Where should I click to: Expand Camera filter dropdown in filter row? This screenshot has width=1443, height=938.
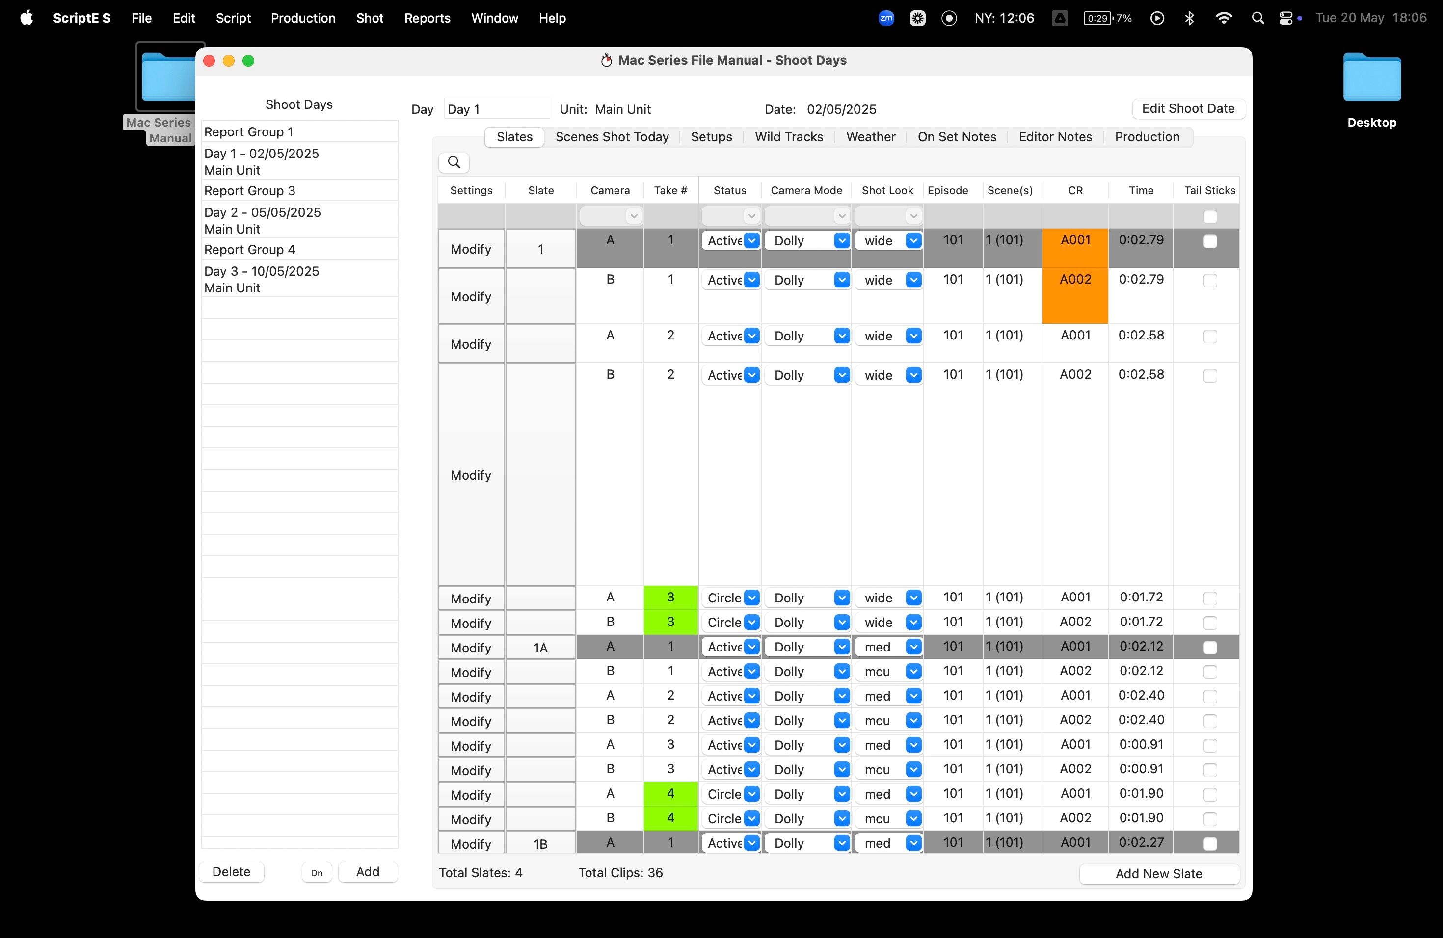[633, 216]
